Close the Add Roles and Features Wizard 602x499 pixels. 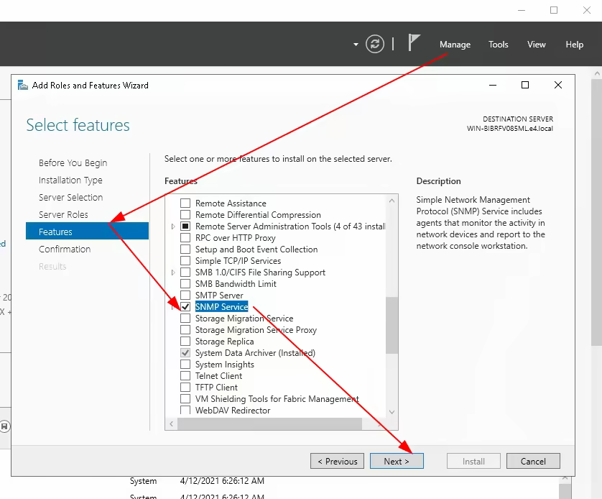558,86
